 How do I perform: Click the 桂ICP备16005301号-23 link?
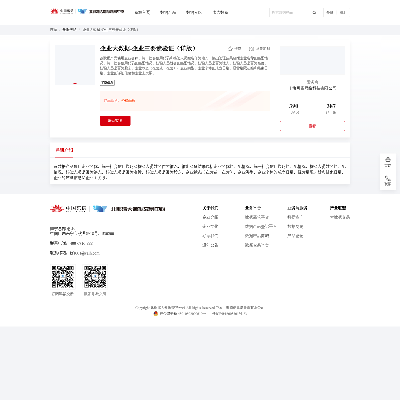229,314
